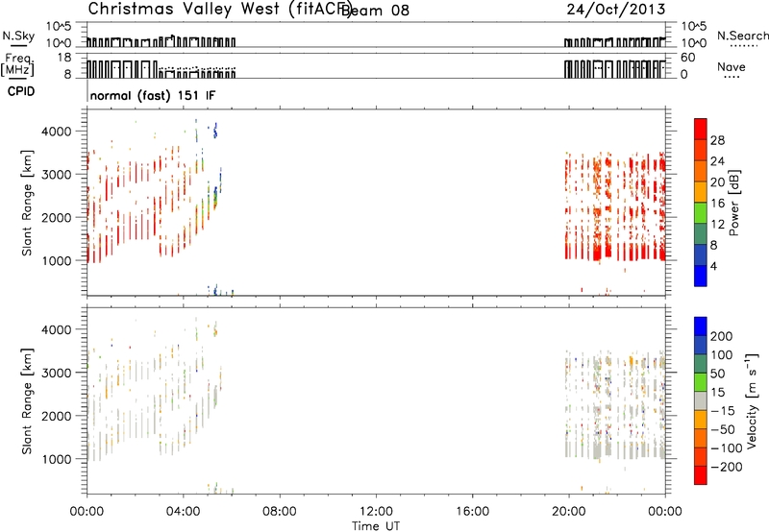Click the 3000 label on the power panel axis
The height and width of the screenshot is (532, 769).
click(57, 175)
